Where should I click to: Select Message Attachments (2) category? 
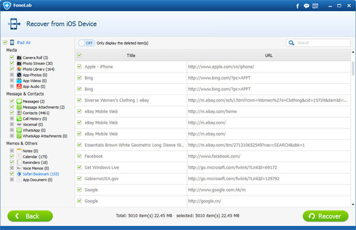(x=43, y=107)
